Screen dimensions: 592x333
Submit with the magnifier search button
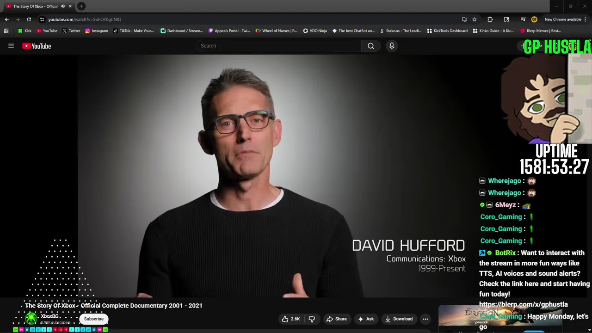tap(371, 46)
